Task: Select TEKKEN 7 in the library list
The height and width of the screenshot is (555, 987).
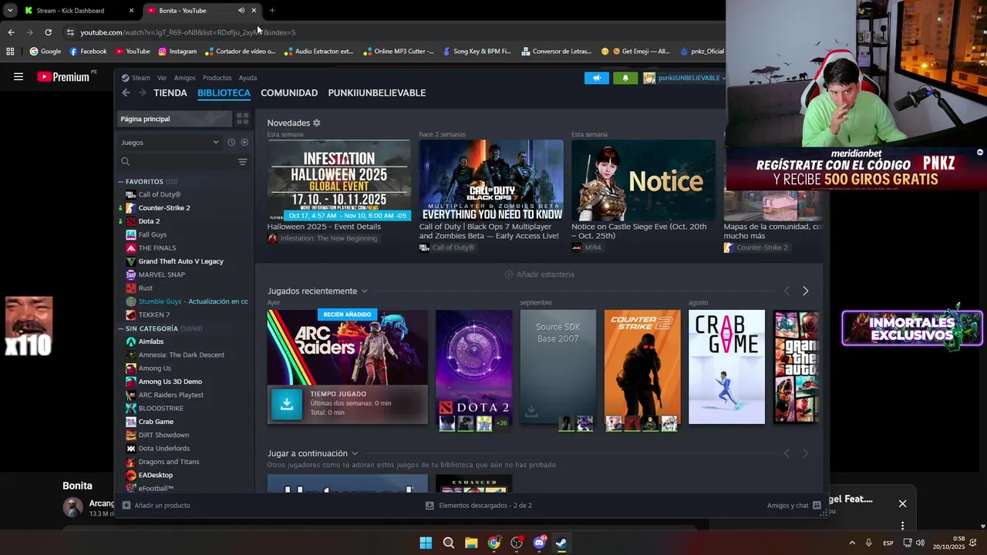Action: point(153,314)
